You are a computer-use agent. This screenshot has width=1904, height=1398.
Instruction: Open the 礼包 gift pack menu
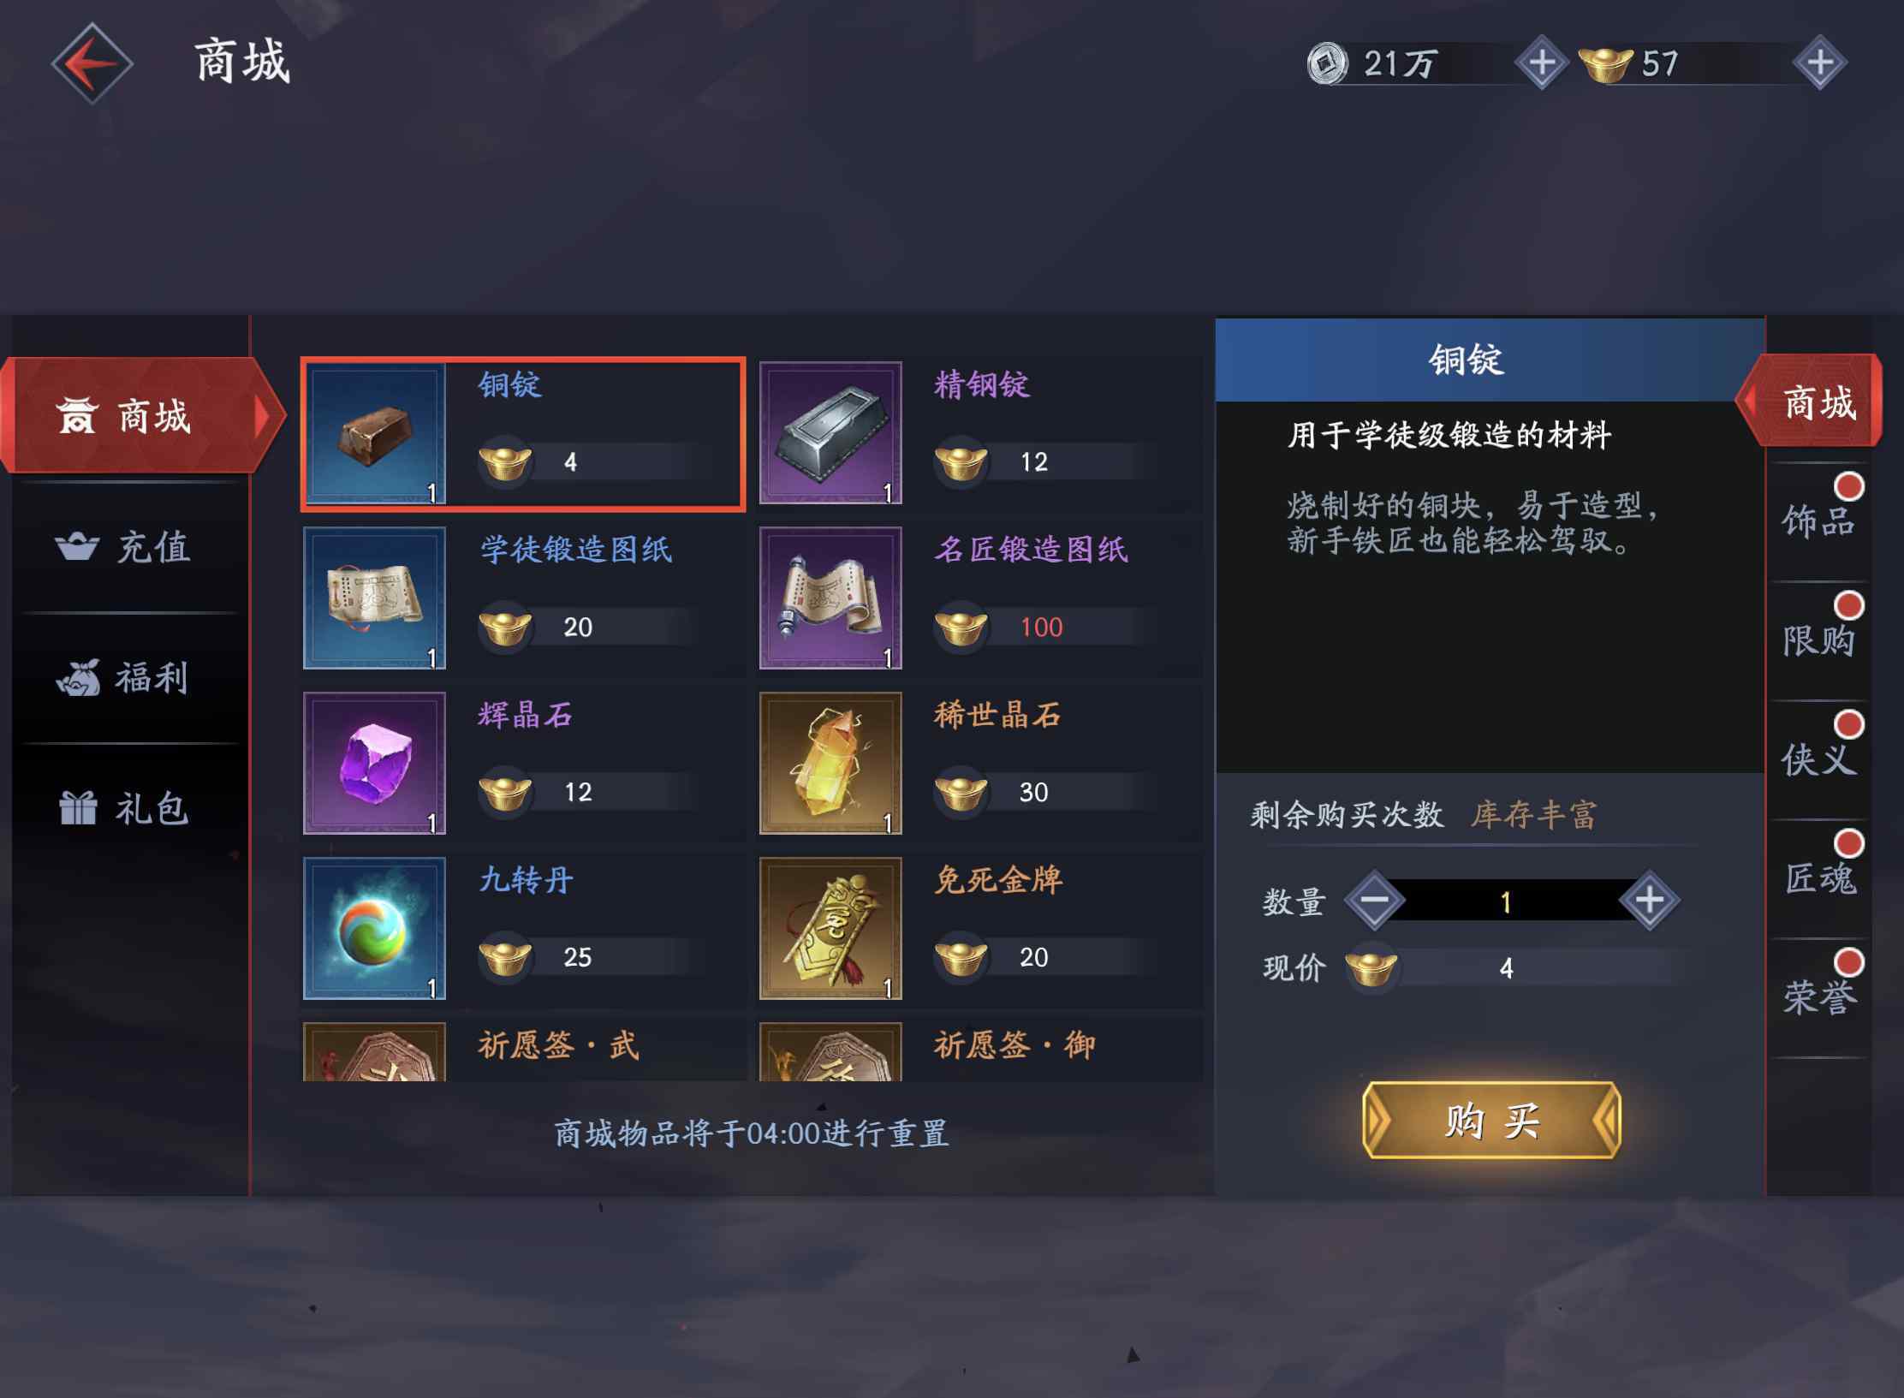(x=125, y=808)
